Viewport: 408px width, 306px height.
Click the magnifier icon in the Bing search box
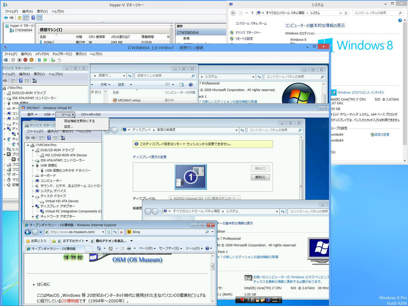tap(207, 232)
